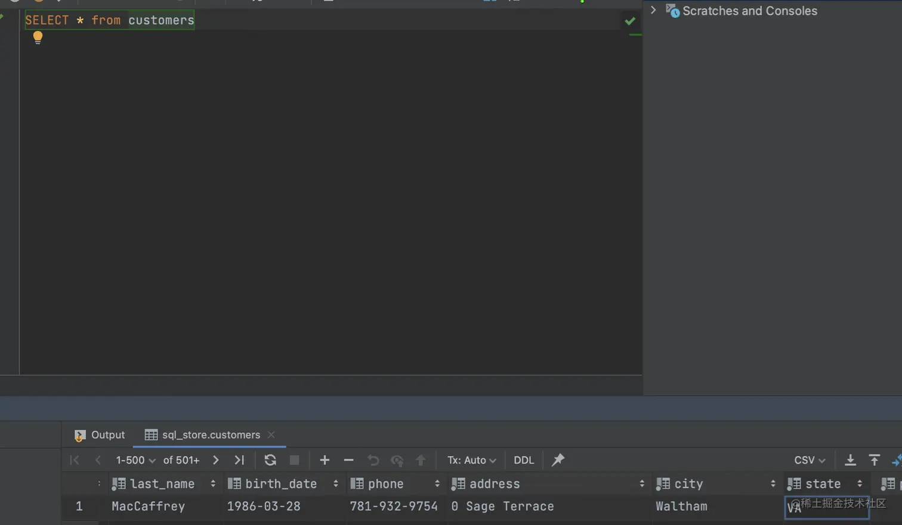
Task: Open the Tx: Auto transaction mode dropdown
Action: (471, 460)
